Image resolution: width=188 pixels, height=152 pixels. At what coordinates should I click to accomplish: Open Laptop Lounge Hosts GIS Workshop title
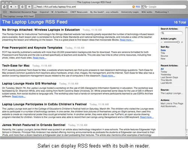coord(29,84)
